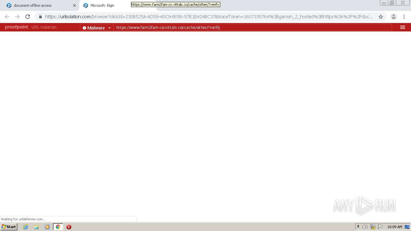
Task: Open File Explorer from the taskbar
Action: 36,227
